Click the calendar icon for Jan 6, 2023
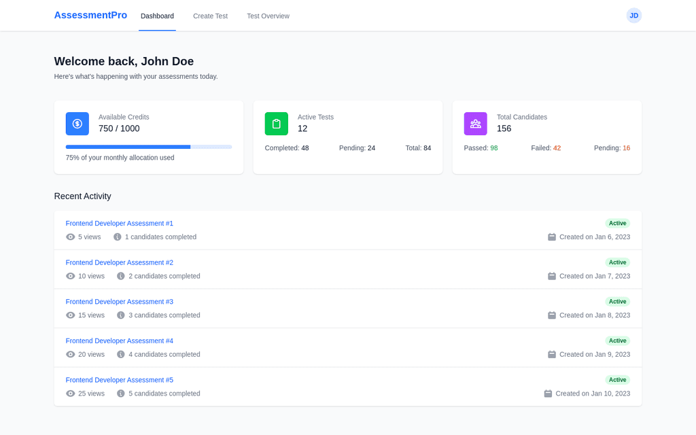Viewport: 696px width, 435px height. pyautogui.click(x=552, y=237)
